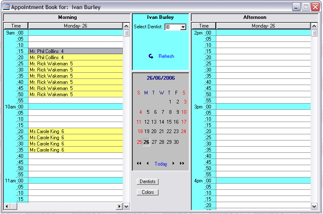323x214 pixels.
Task: Click the 26/06/2006 calendar date heading
Action: 161,78
